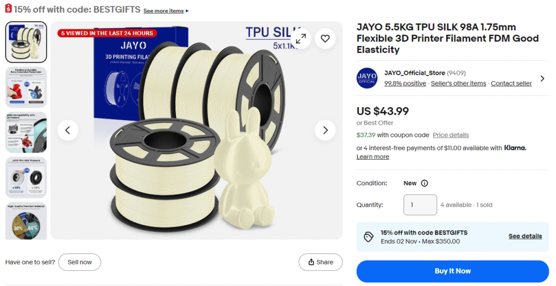Select the flexible parameter thumbnail
Screen dimensions: 556x286
coord(26,87)
